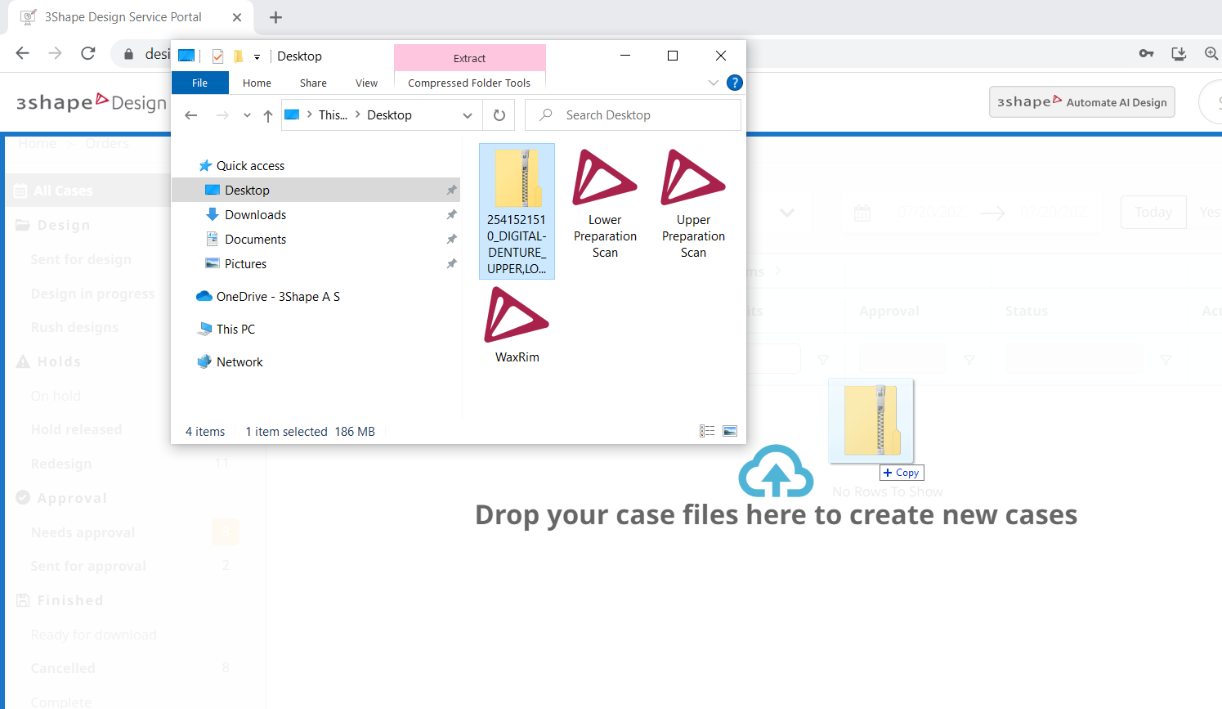Open the recent locations dropdown arrow
1222x709 pixels.
[x=247, y=115]
